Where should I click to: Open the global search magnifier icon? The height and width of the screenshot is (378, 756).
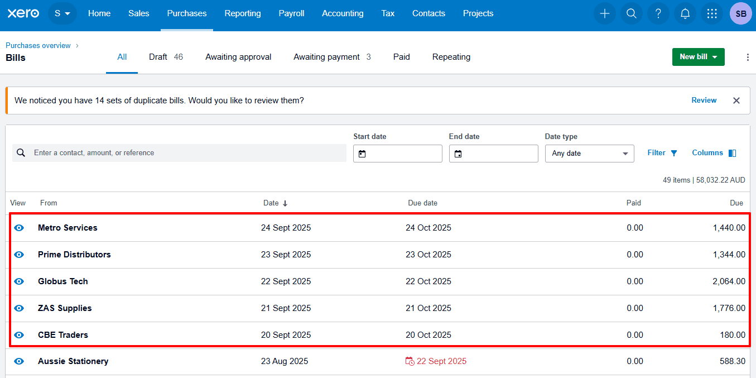(x=631, y=13)
